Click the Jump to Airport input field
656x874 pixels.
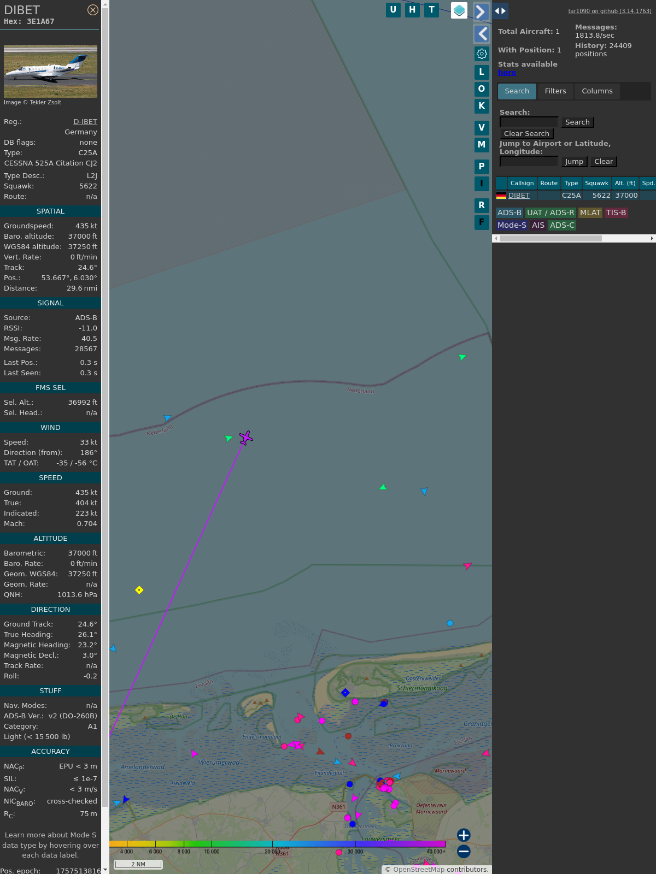(x=529, y=162)
